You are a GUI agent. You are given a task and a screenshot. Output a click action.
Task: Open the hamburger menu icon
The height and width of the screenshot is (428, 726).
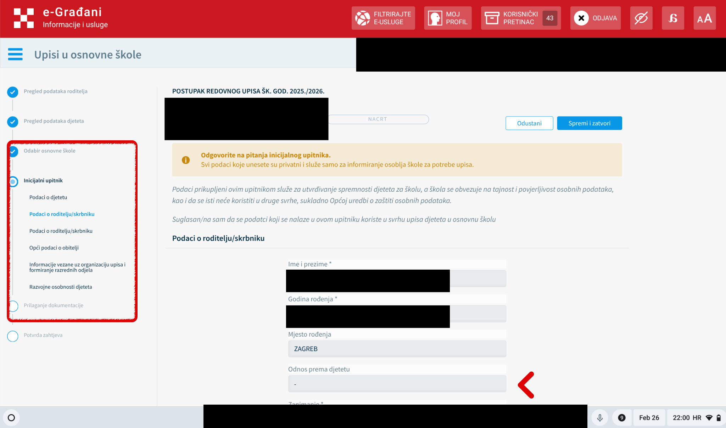15,54
